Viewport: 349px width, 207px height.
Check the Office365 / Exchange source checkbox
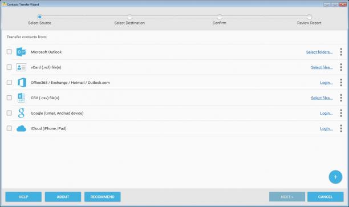[9, 82]
